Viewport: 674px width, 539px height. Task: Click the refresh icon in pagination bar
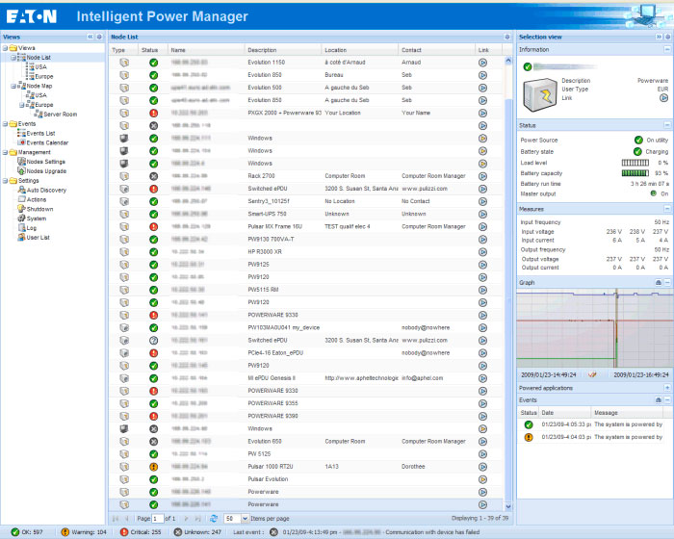[214, 519]
